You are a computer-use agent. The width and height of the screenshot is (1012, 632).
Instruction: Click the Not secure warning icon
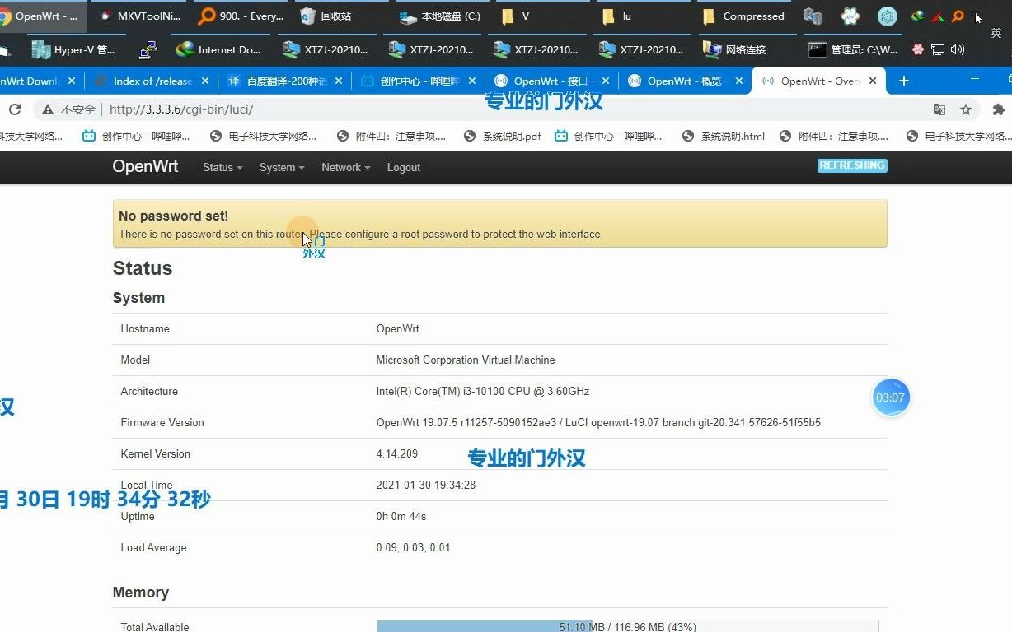pyautogui.click(x=48, y=109)
